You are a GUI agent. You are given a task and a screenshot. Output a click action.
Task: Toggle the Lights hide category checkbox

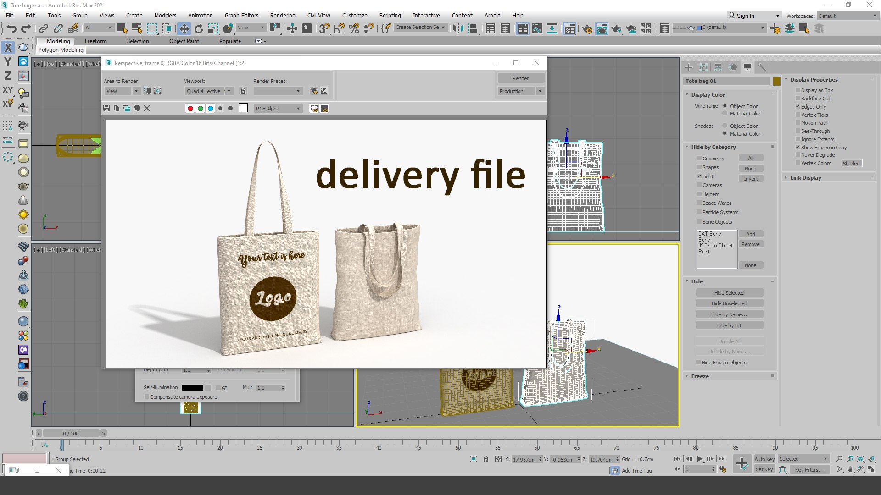[x=699, y=176]
